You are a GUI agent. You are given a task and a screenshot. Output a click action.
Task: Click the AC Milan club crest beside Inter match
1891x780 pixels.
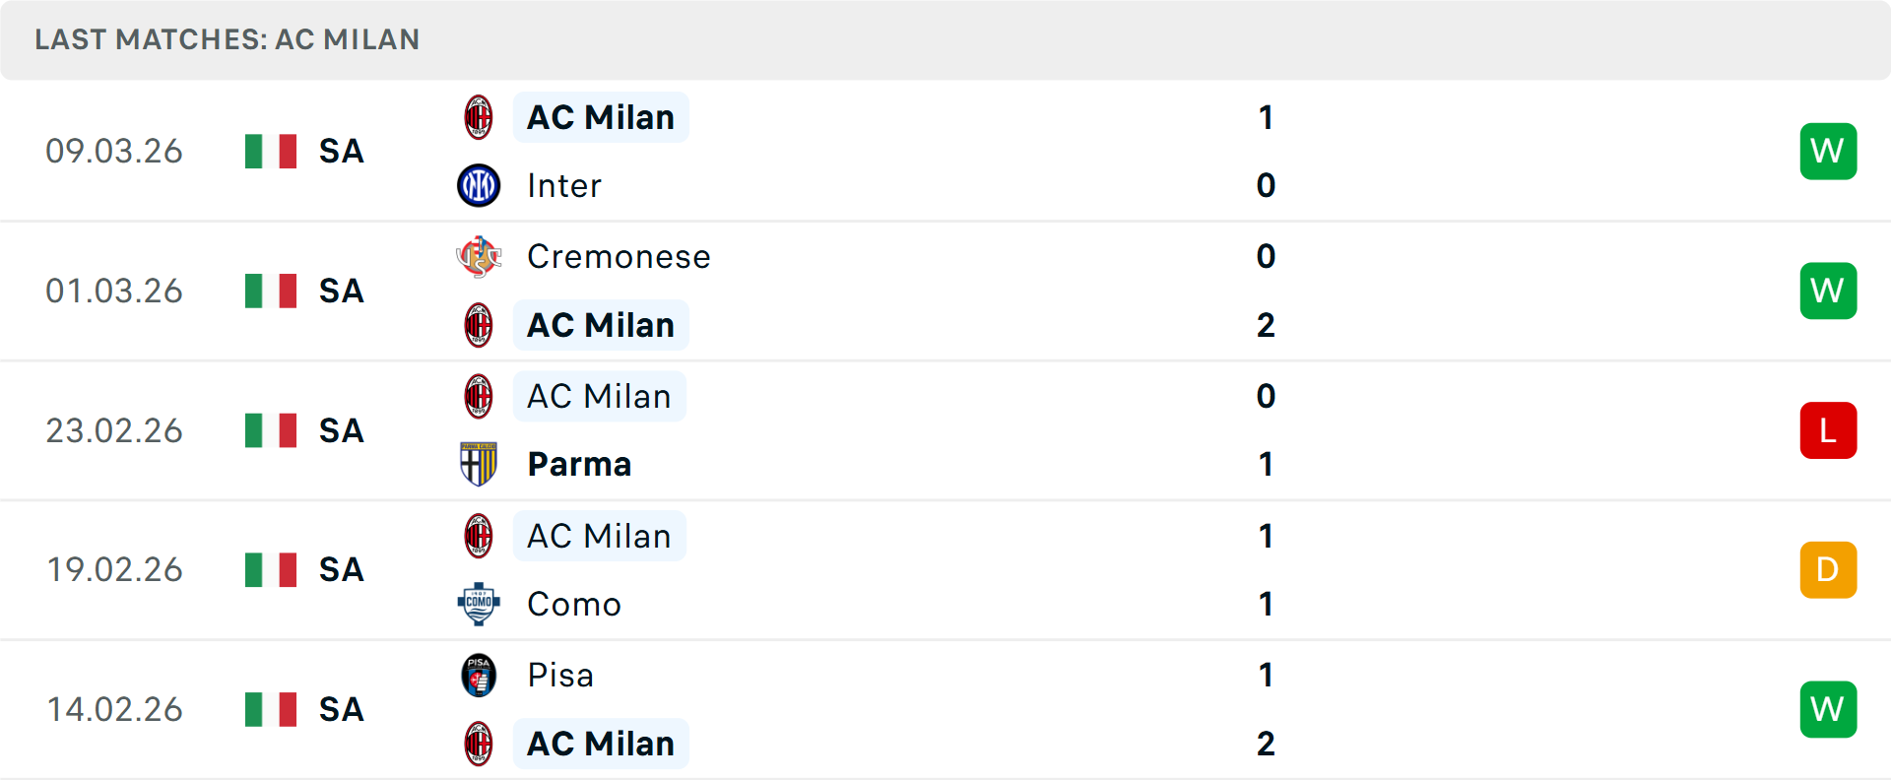(x=479, y=116)
